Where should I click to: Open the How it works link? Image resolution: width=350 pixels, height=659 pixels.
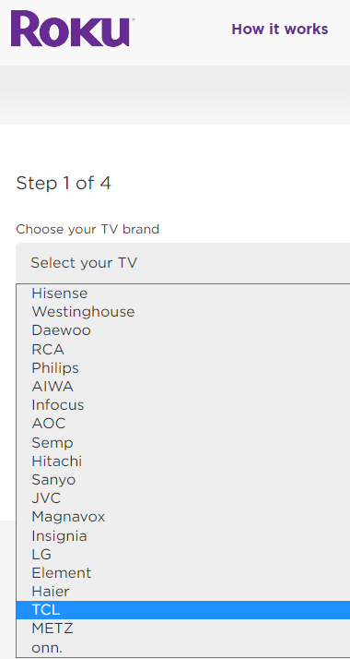pyautogui.click(x=280, y=30)
